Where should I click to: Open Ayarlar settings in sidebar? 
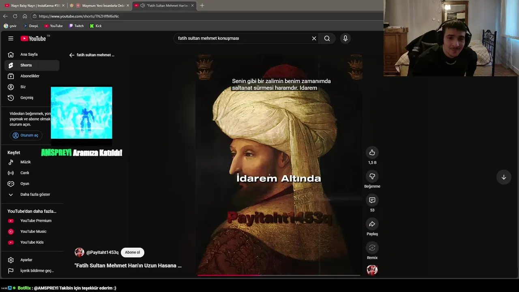pyautogui.click(x=32, y=260)
